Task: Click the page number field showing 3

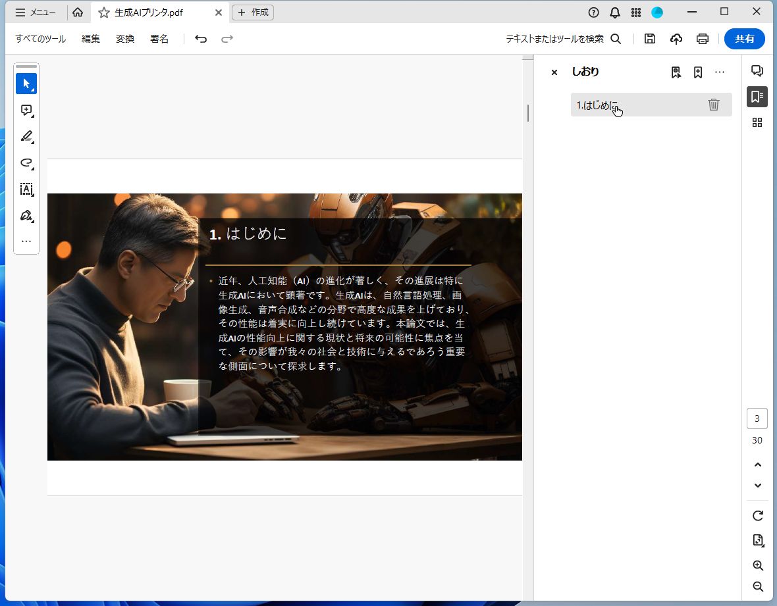Action: (756, 418)
